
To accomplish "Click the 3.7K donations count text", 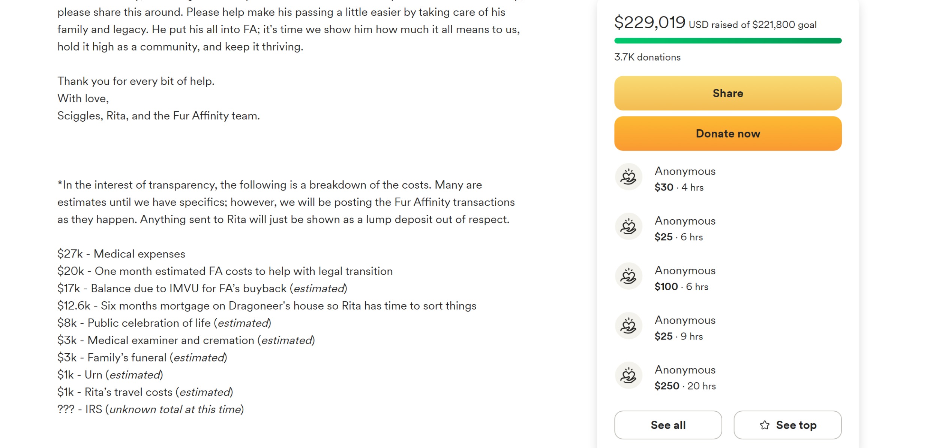I will [647, 57].
